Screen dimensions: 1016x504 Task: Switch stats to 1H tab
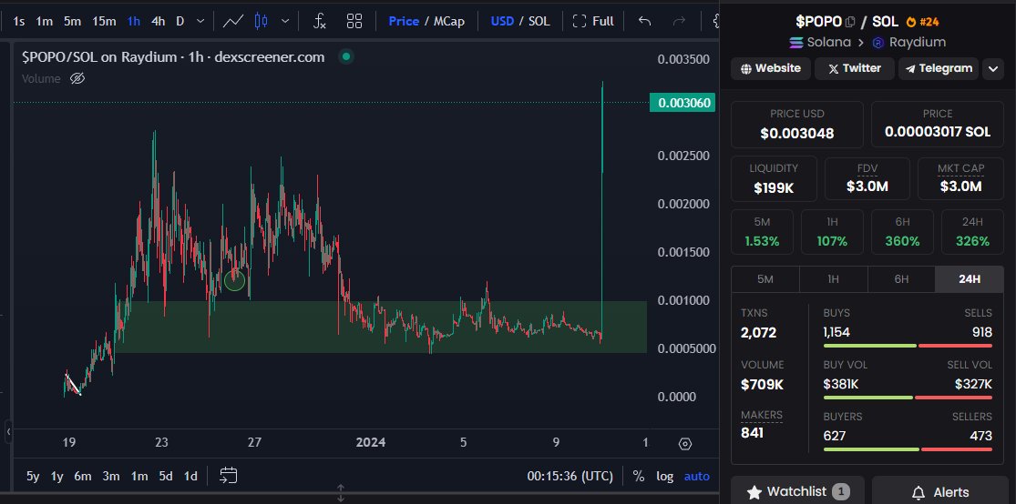833,279
